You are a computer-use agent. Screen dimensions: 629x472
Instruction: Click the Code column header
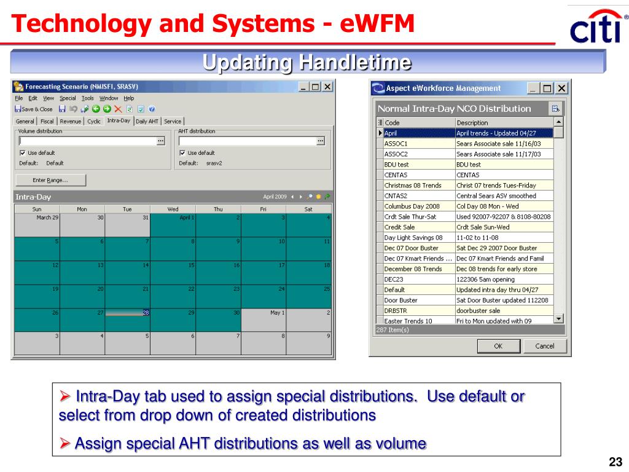point(419,122)
